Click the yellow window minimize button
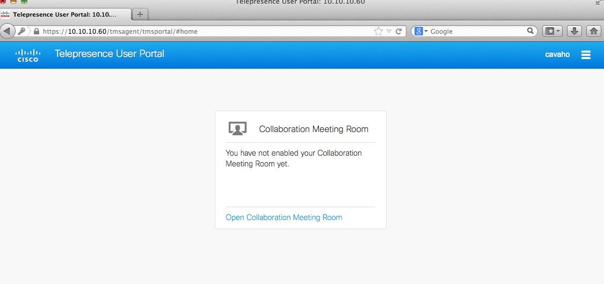The width and height of the screenshot is (604, 284). [x=13, y=2]
